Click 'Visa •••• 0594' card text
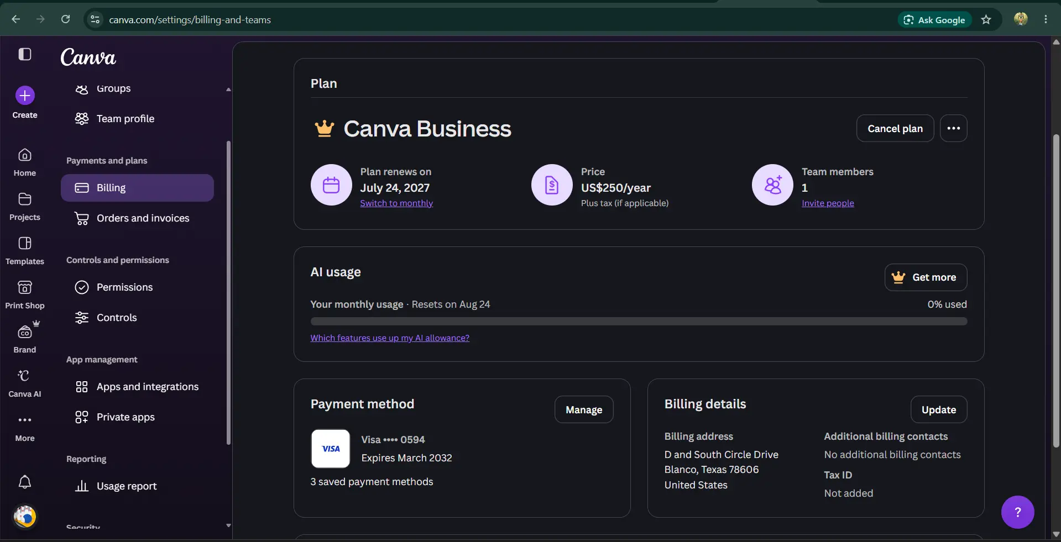 [393, 440]
